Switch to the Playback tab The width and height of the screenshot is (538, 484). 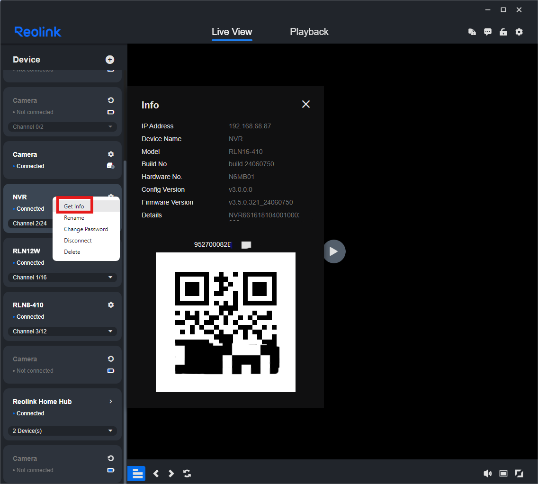(309, 32)
